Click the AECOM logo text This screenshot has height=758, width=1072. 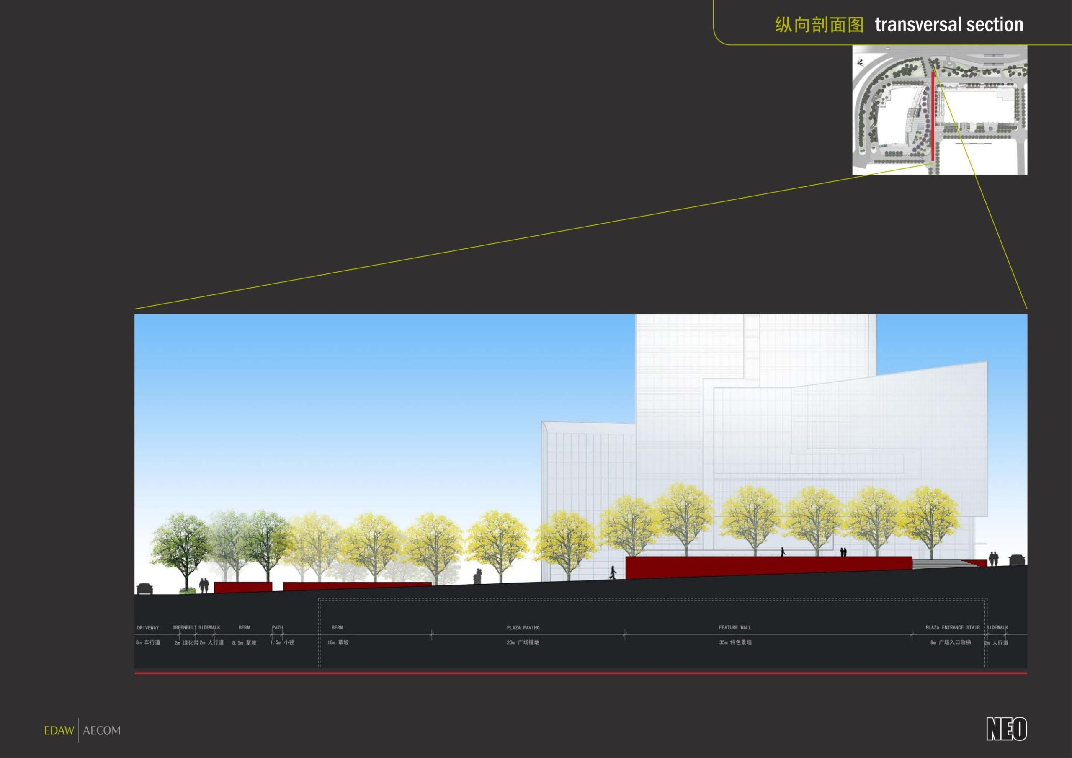click(x=102, y=730)
